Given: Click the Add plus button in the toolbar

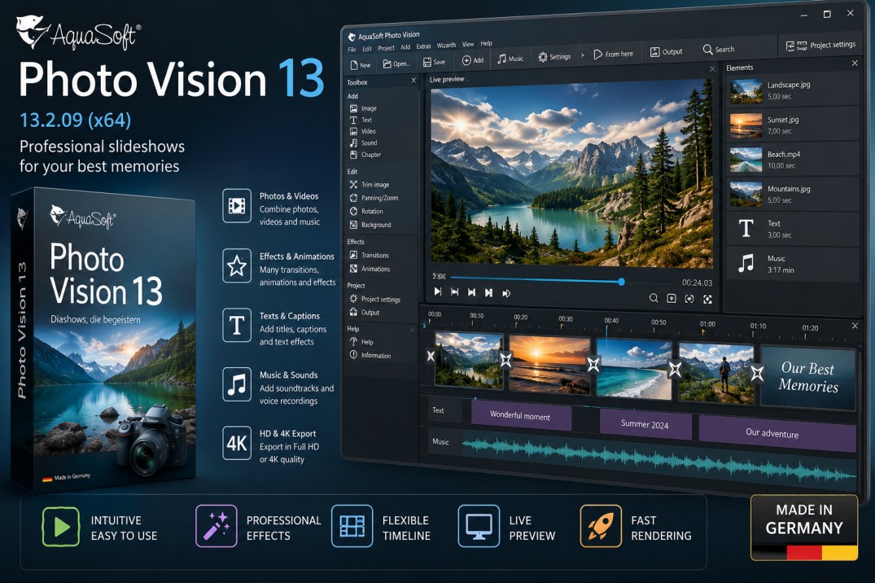Looking at the screenshot, I should point(472,59).
